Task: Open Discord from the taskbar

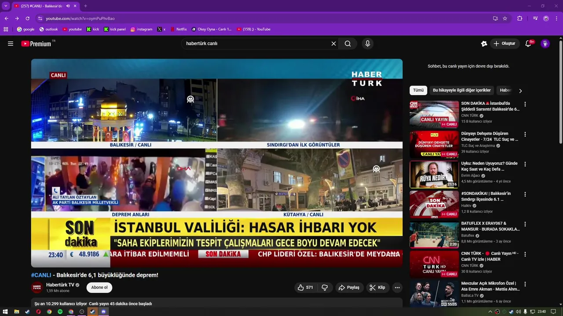Action: [104, 312]
